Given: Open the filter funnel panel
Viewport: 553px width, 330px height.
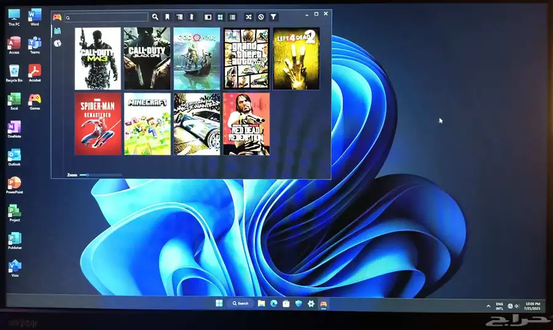Looking at the screenshot, I should [x=273, y=17].
